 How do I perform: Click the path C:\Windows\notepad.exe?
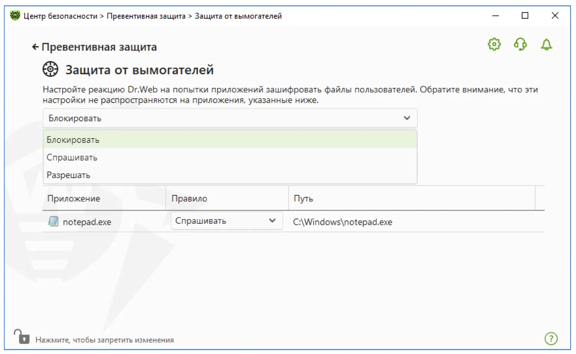point(343,222)
